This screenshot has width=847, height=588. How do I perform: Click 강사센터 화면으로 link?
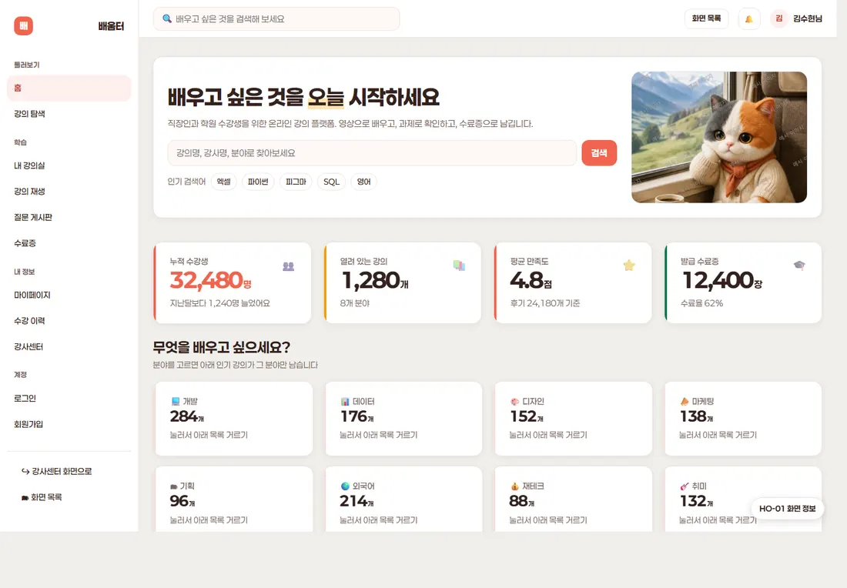(x=57, y=471)
